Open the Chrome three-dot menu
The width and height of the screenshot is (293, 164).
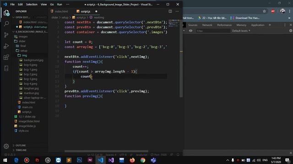coord(290,11)
